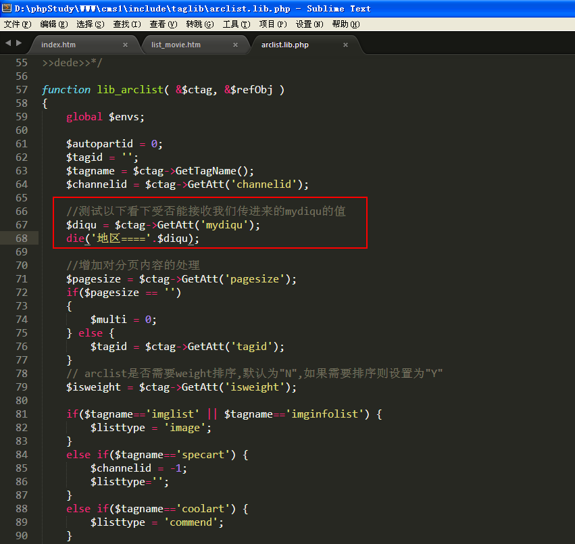Click 'else' keyword on line 75
575x544 pixels.
click(91, 333)
